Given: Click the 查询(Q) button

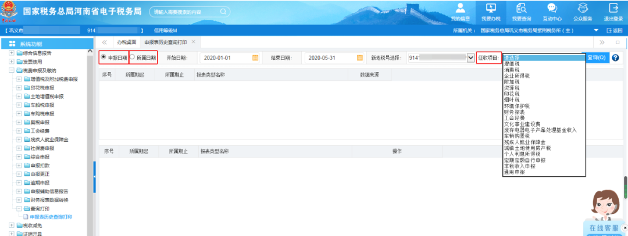Looking at the screenshot, I should pos(596,58).
